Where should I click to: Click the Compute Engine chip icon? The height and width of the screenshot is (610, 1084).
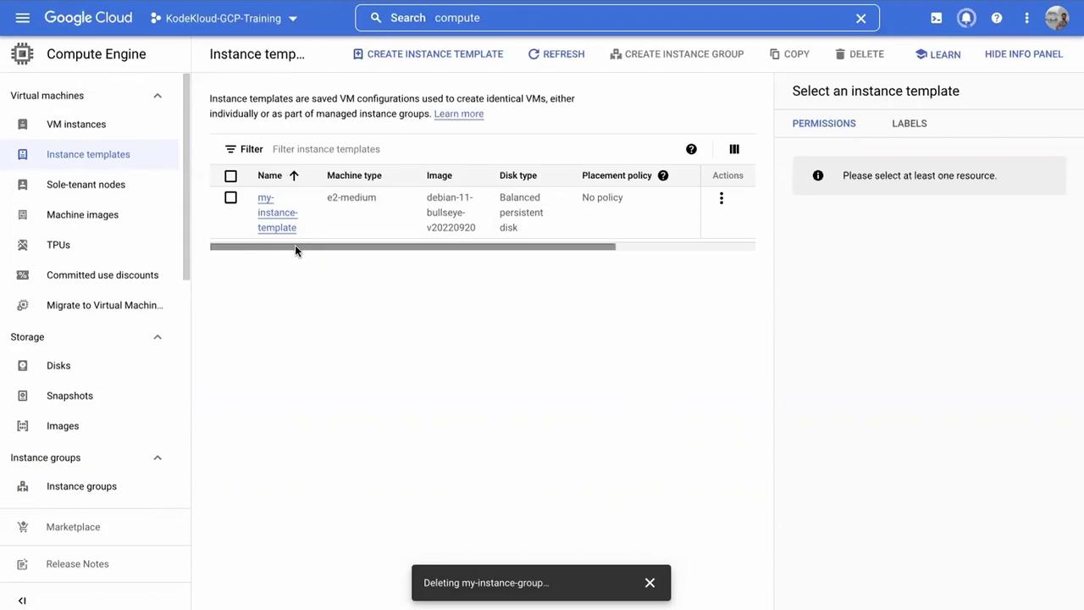coord(23,54)
